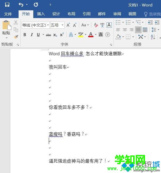Click the Increase Indent icon
The width and height of the screenshot is (161, 173).
tap(157, 22)
